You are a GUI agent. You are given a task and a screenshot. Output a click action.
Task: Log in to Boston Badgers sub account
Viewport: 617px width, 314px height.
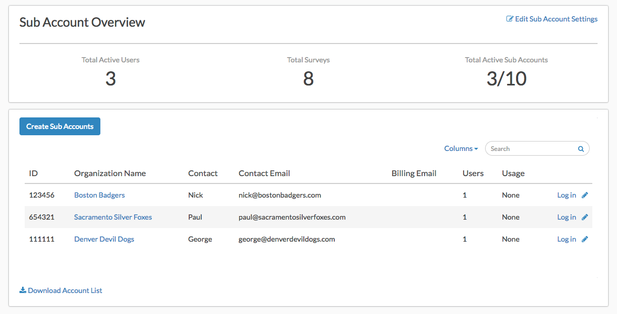(566, 195)
